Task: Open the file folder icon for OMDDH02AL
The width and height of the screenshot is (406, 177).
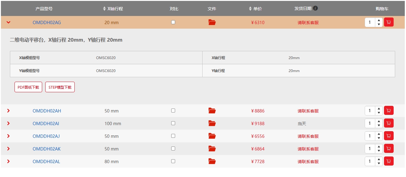Action: [212, 161]
